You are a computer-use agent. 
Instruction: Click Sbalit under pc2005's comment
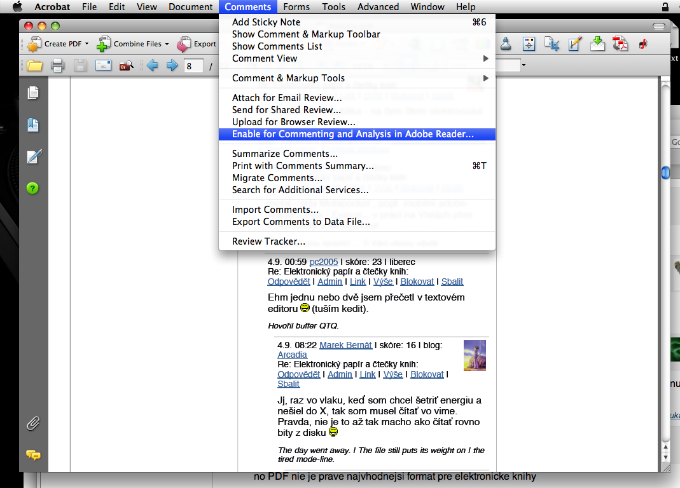coord(452,281)
